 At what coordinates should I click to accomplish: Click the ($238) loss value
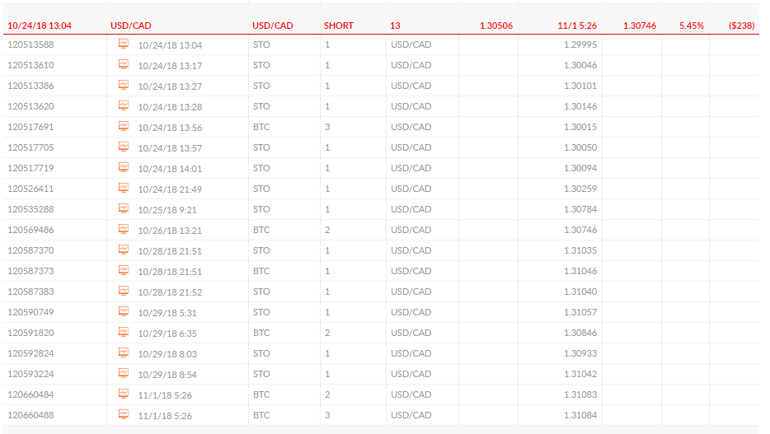click(x=741, y=26)
